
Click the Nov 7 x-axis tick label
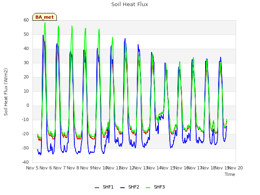point(59,168)
